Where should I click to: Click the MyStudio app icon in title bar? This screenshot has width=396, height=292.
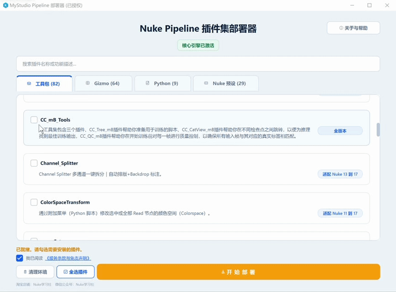[5, 5]
